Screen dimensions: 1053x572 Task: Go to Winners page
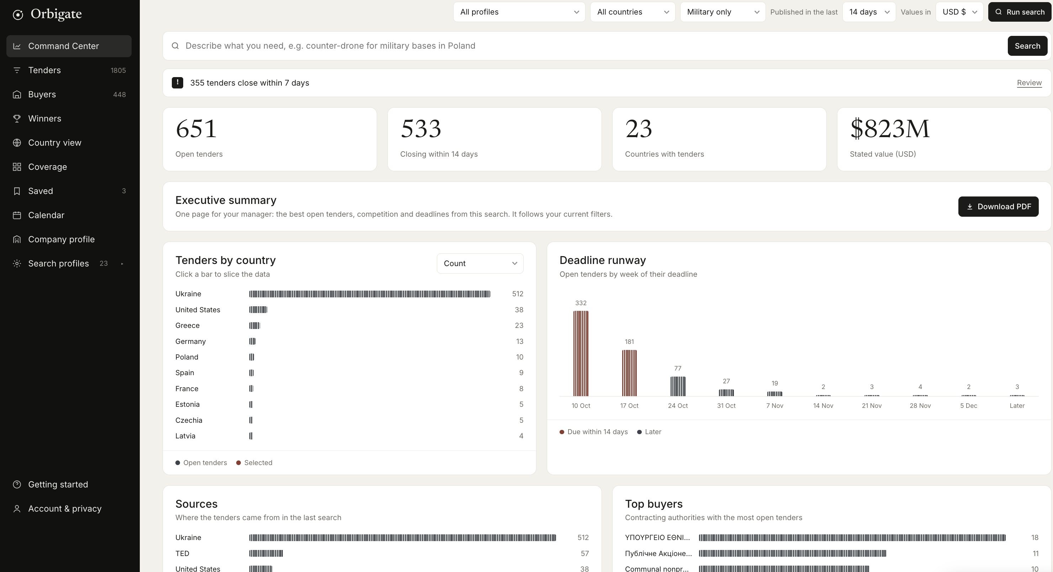(69, 118)
